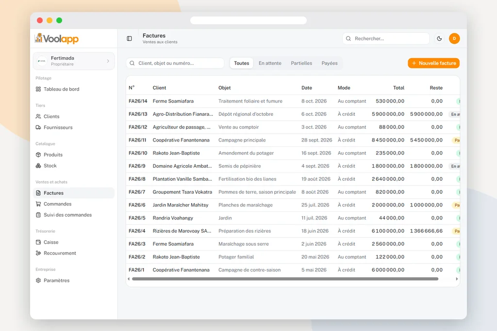This screenshot has height=331, width=497.
Task: Click the horizontal table scrollbar
Action: [285, 279]
